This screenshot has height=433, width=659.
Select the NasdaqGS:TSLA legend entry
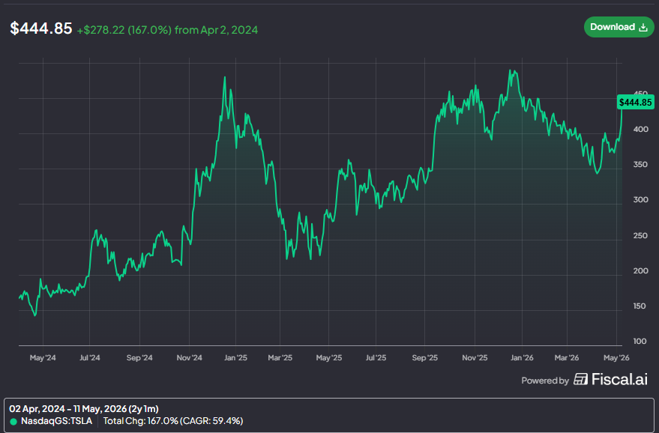coord(51,421)
